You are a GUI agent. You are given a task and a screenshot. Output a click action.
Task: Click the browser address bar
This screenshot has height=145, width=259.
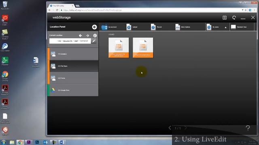[x=150, y=10]
